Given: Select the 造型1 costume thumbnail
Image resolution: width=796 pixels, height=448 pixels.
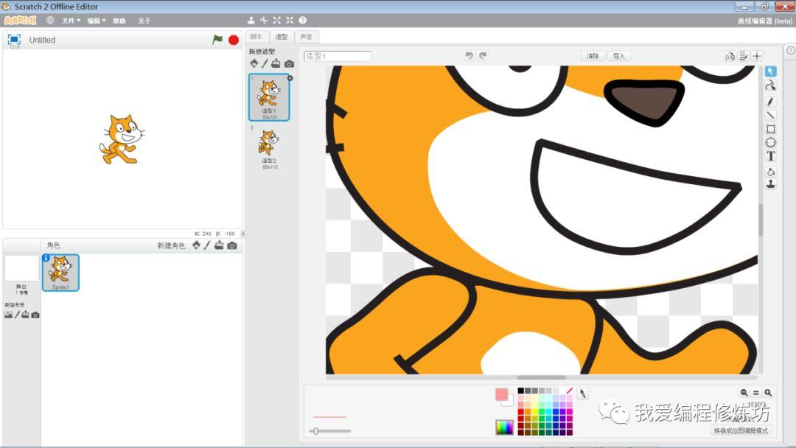Looking at the screenshot, I should pyautogui.click(x=269, y=97).
